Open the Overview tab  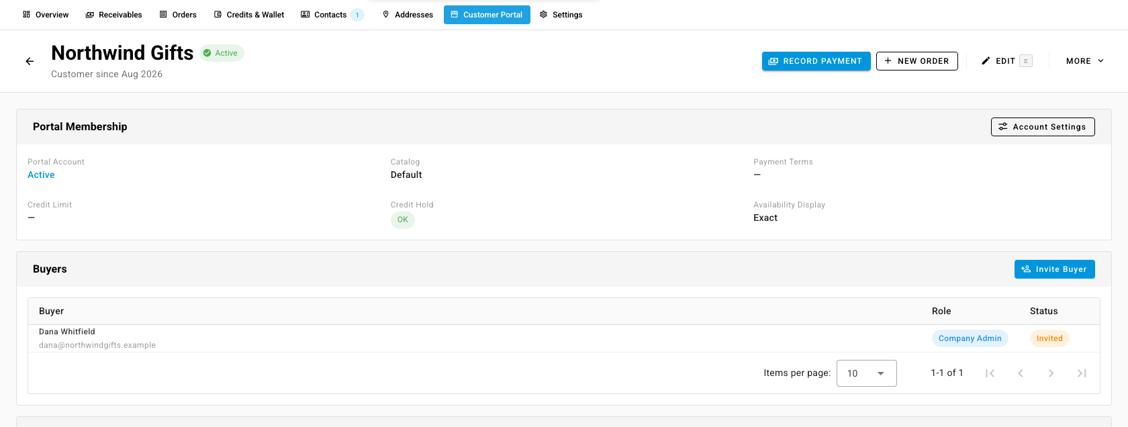[46, 15]
